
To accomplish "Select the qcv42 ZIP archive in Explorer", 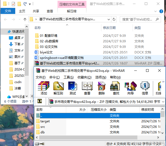I will (69, 63).
